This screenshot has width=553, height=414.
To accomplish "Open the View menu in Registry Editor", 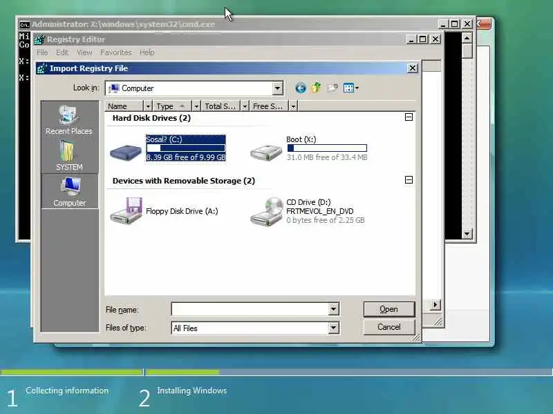I will click(x=84, y=52).
